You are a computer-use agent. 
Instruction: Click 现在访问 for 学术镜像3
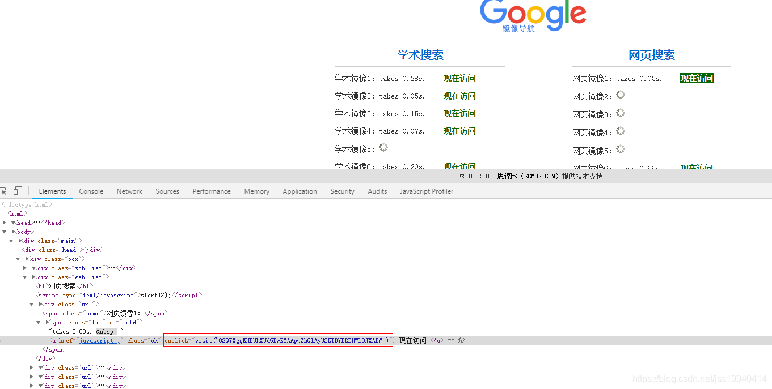coord(459,114)
